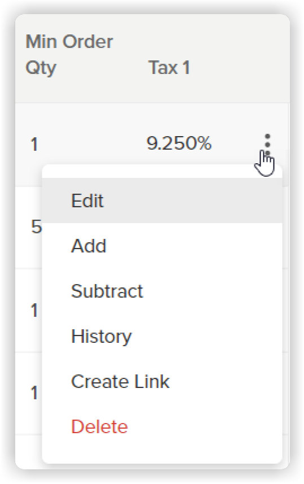
Task: Click header gap between Qty and Tax 1
Action: point(102,67)
